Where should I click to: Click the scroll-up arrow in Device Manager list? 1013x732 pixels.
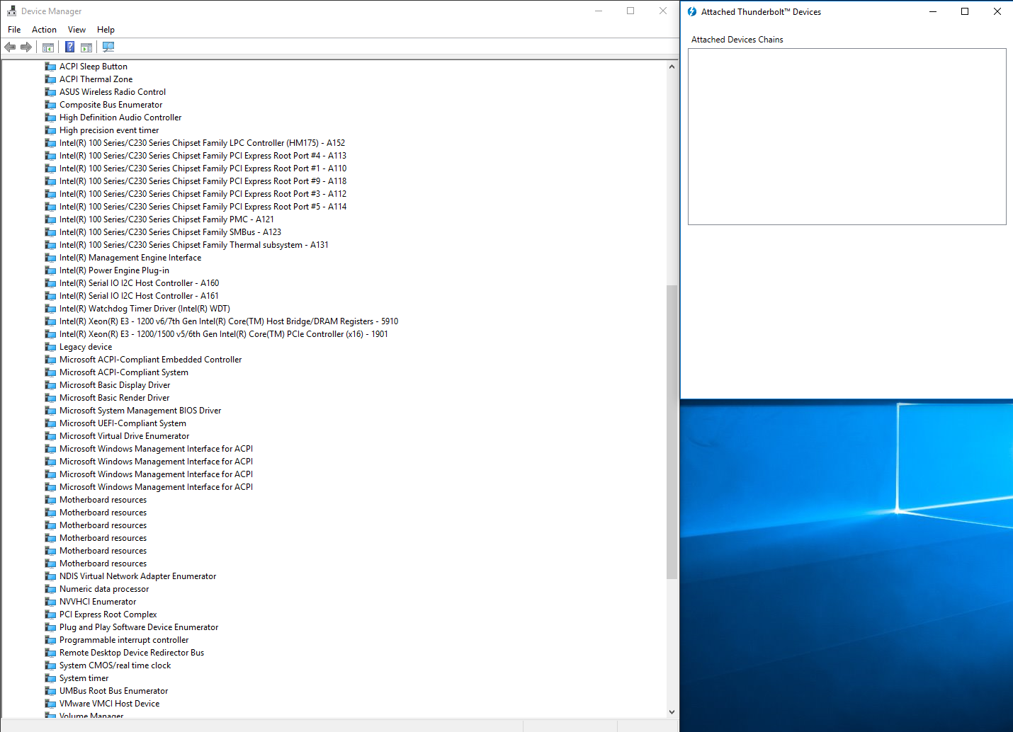(672, 67)
